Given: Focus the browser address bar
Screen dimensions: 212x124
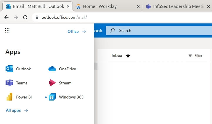Looking at the screenshot, I should (122, 17).
